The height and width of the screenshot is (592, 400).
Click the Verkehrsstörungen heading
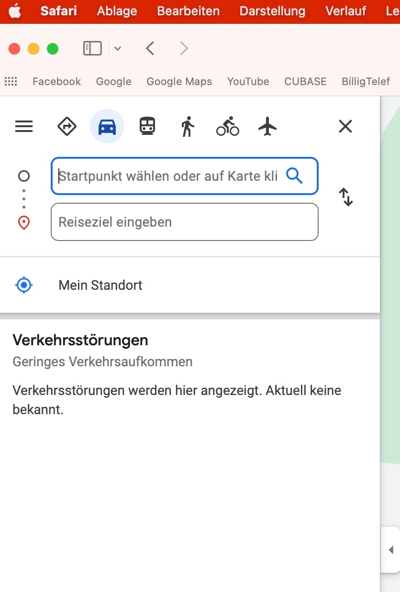click(80, 340)
